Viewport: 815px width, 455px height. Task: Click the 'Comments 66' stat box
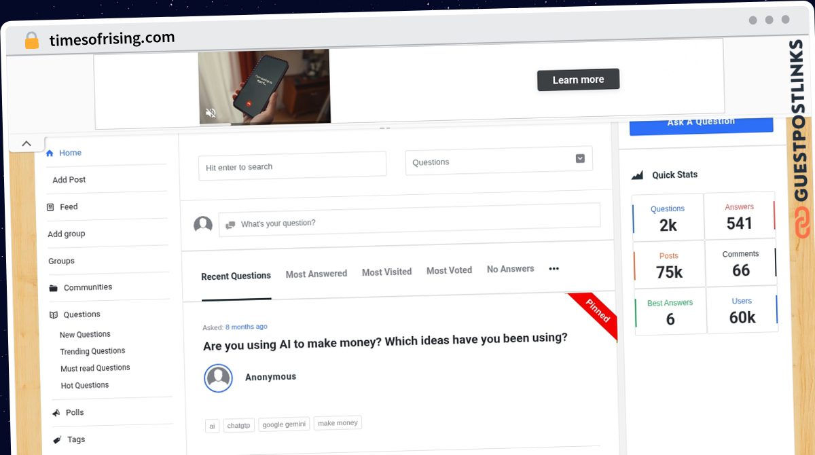point(740,263)
